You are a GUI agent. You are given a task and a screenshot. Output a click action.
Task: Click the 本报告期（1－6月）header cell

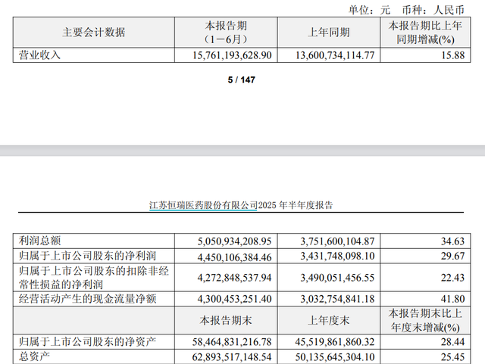coord(226,32)
